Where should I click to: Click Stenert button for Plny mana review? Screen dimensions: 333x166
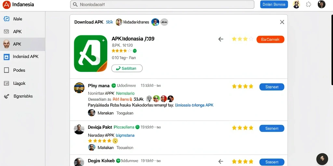point(272,87)
